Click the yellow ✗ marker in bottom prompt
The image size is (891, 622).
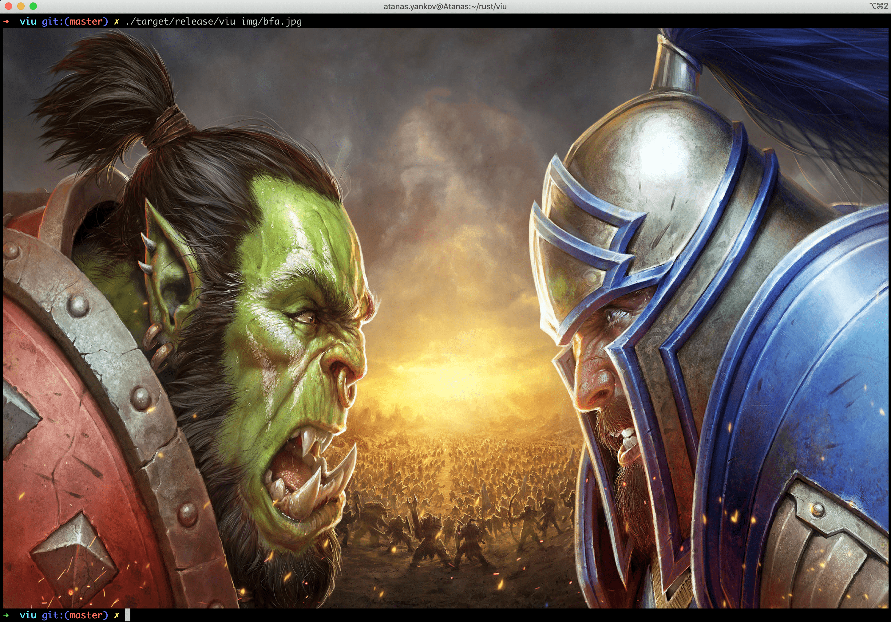click(x=117, y=615)
